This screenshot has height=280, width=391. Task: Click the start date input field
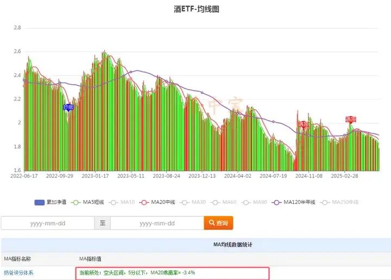pos(48,223)
